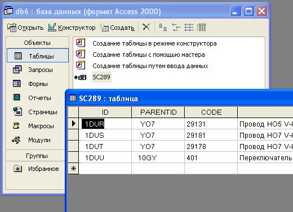Click Создание таблицы с помощью мастера

pyautogui.click(x=149, y=55)
